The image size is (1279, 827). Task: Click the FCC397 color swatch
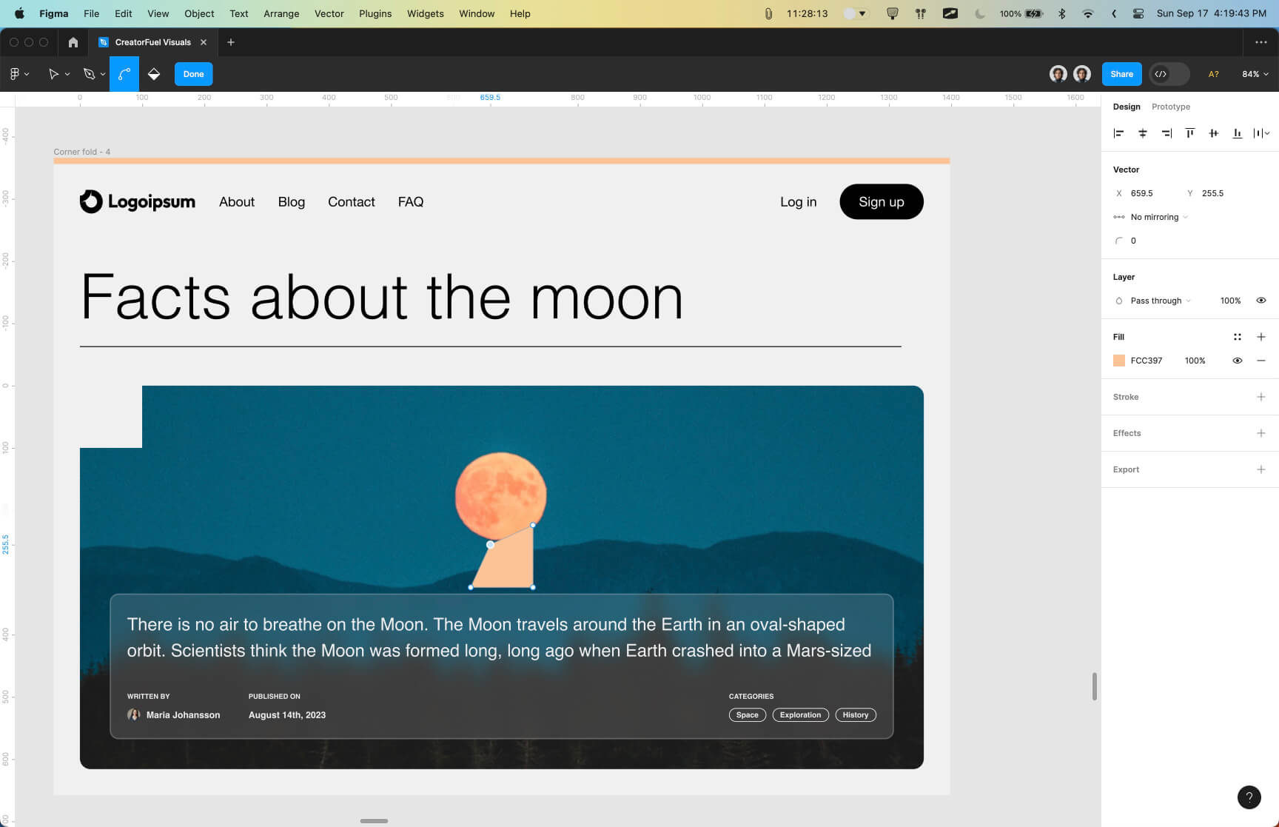tap(1119, 361)
